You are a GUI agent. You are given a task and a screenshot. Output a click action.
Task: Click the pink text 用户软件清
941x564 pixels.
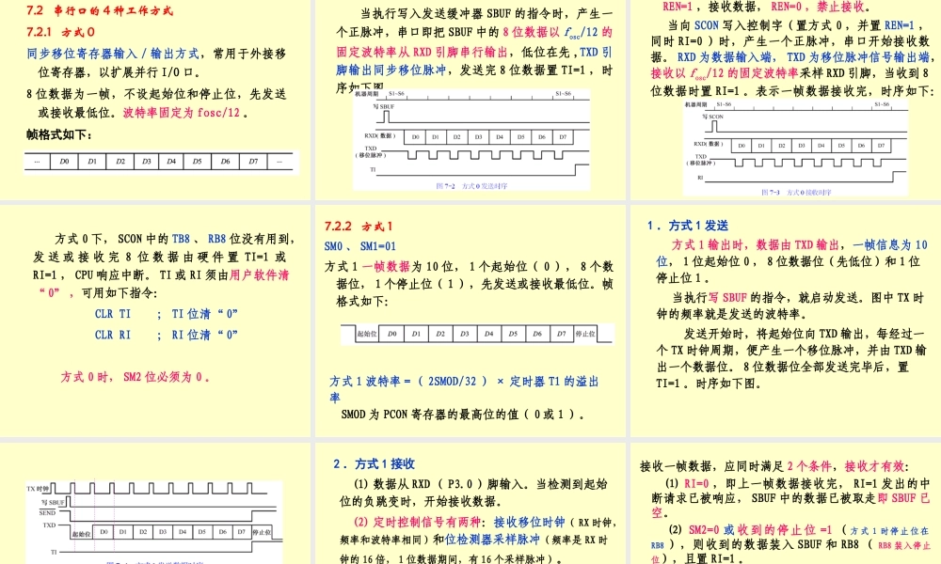coord(260,274)
